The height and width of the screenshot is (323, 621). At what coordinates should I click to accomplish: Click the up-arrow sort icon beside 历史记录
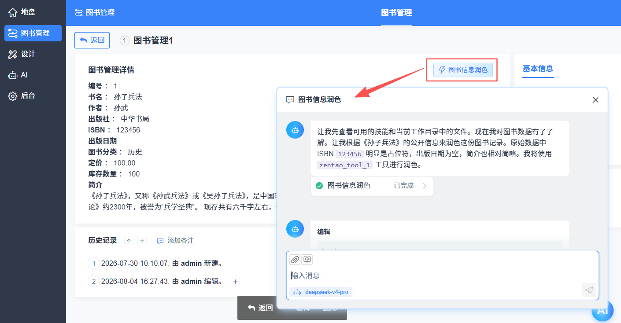click(129, 241)
